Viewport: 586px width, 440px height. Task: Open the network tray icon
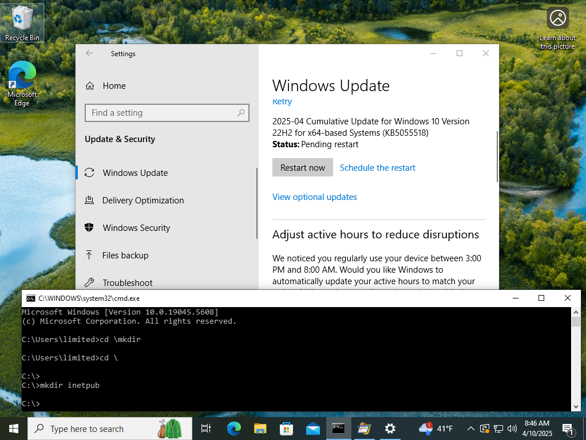498,429
